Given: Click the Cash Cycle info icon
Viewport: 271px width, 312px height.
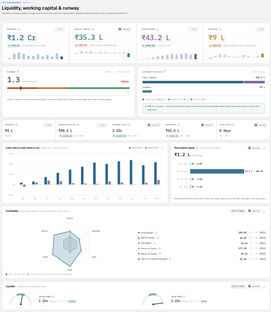Looking at the screenshot, I should pos(233,125).
